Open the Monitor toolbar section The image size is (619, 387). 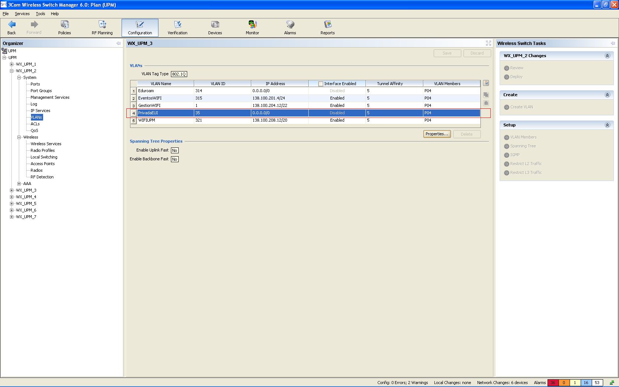pyautogui.click(x=252, y=28)
